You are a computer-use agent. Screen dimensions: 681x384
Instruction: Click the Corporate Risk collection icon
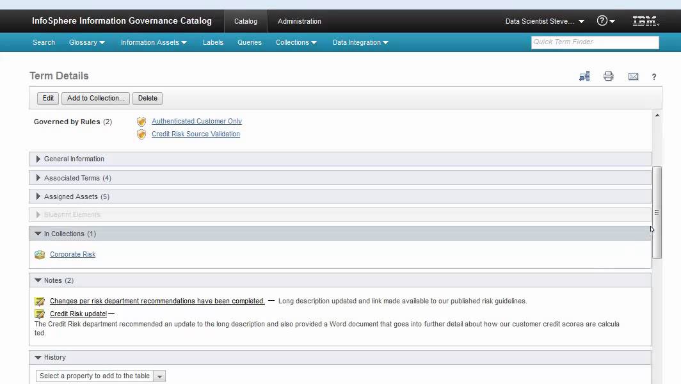tap(40, 255)
